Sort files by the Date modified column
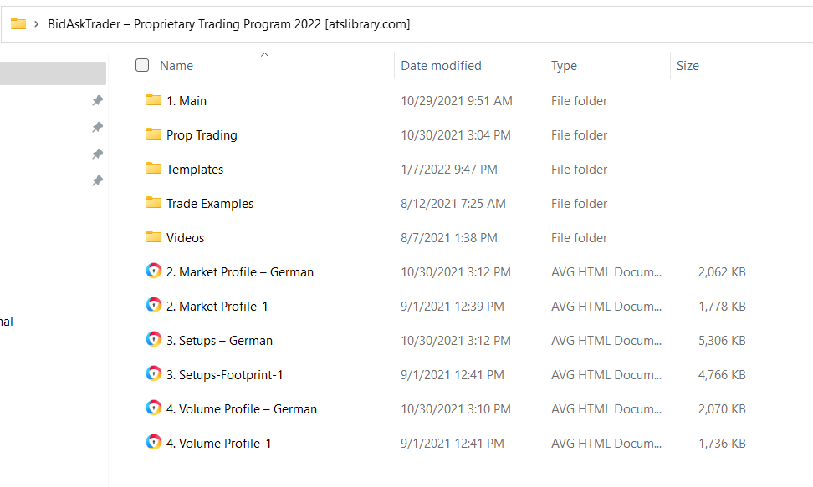The image size is (813, 487). tap(441, 65)
